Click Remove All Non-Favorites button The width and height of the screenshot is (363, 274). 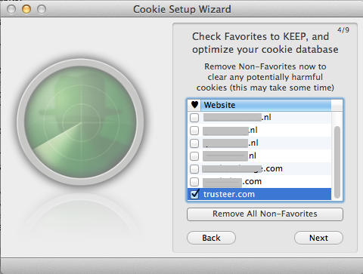265,214
